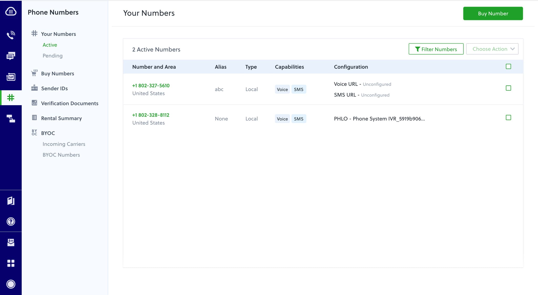
Task: Open the +1 802-327-5610 number link
Action: pos(151,86)
